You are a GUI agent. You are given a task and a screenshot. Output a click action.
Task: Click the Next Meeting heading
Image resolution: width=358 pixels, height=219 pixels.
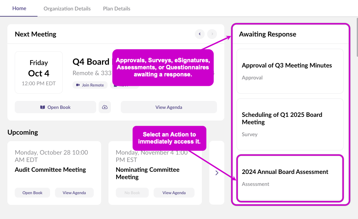pyautogui.click(x=35, y=34)
